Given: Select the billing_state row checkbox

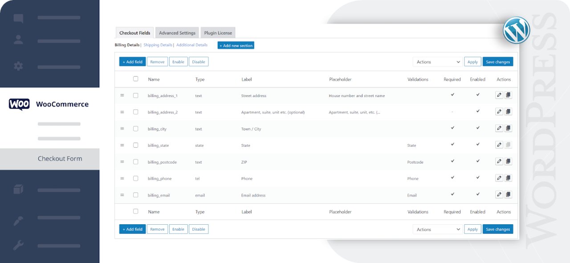Looking at the screenshot, I should pyautogui.click(x=136, y=145).
